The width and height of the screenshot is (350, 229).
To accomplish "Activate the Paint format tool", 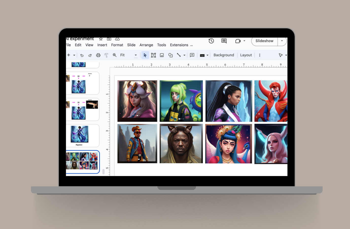I will pyautogui.click(x=106, y=55).
